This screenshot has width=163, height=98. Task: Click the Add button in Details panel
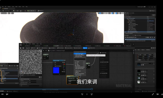pyautogui.click(x=147, y=37)
